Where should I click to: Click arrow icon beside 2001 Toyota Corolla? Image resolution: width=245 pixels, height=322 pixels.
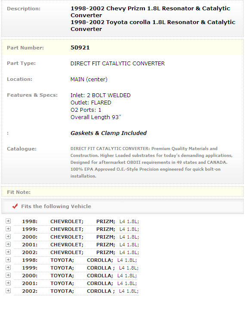click(x=8, y=283)
